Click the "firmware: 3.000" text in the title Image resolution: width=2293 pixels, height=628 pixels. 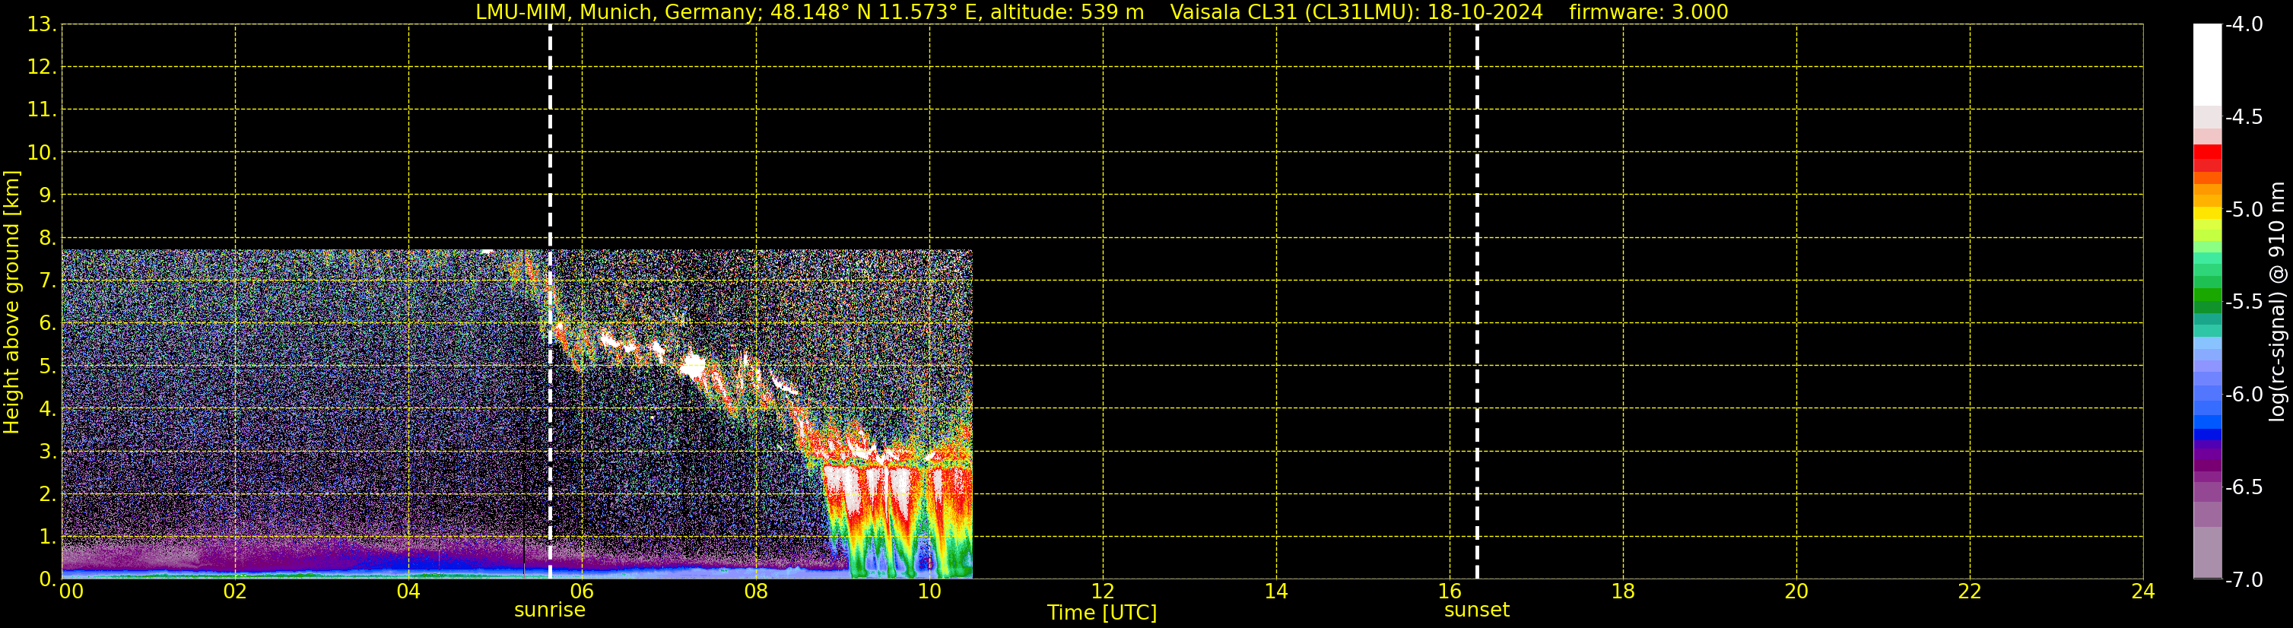[1649, 12]
